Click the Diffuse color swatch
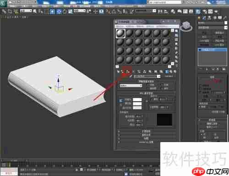The image size is (229, 176). pyautogui.click(x=137, y=104)
